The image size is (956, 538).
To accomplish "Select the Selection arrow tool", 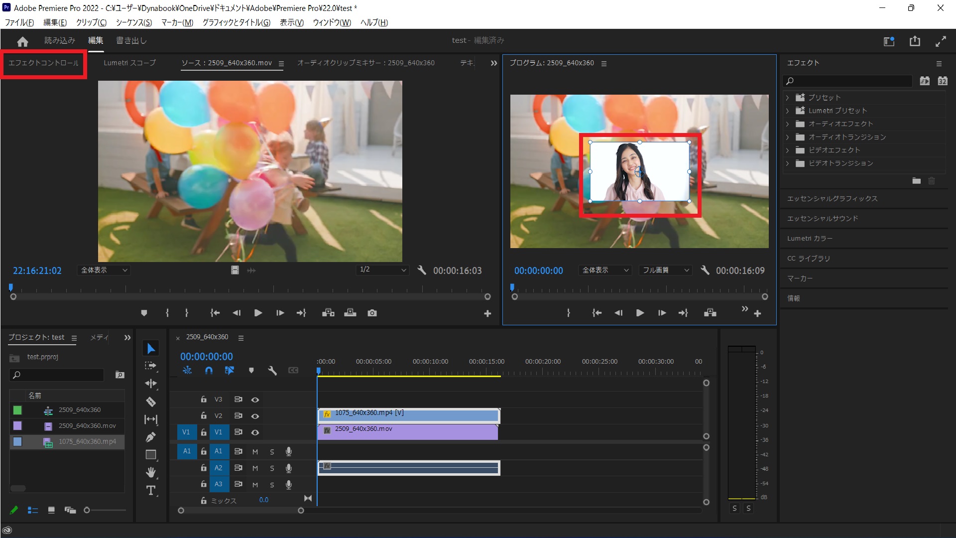I will (x=151, y=348).
